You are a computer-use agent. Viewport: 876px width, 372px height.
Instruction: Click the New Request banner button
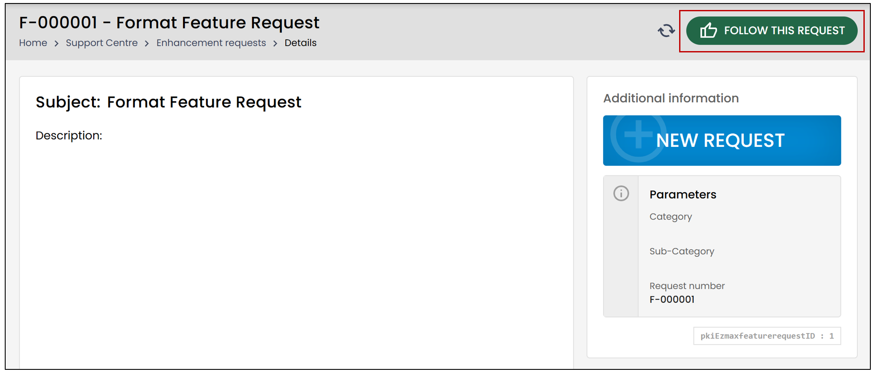pyautogui.click(x=722, y=140)
